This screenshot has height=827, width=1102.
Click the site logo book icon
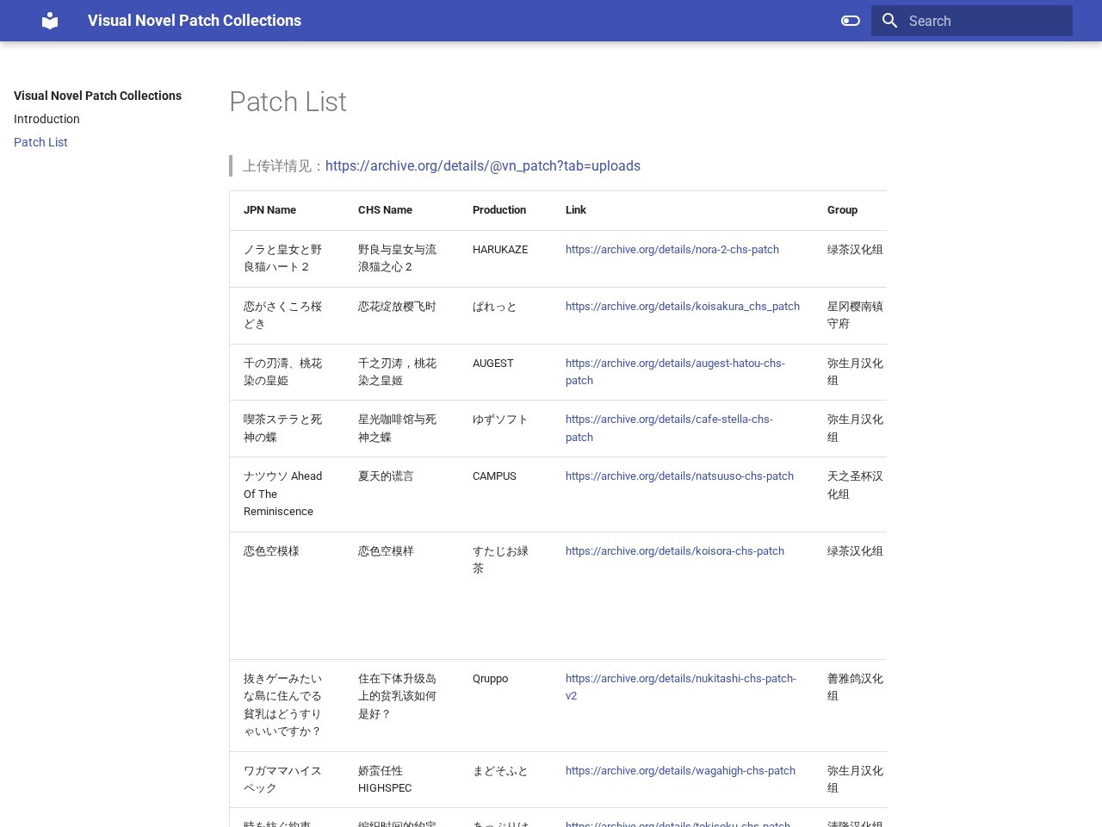tap(50, 21)
